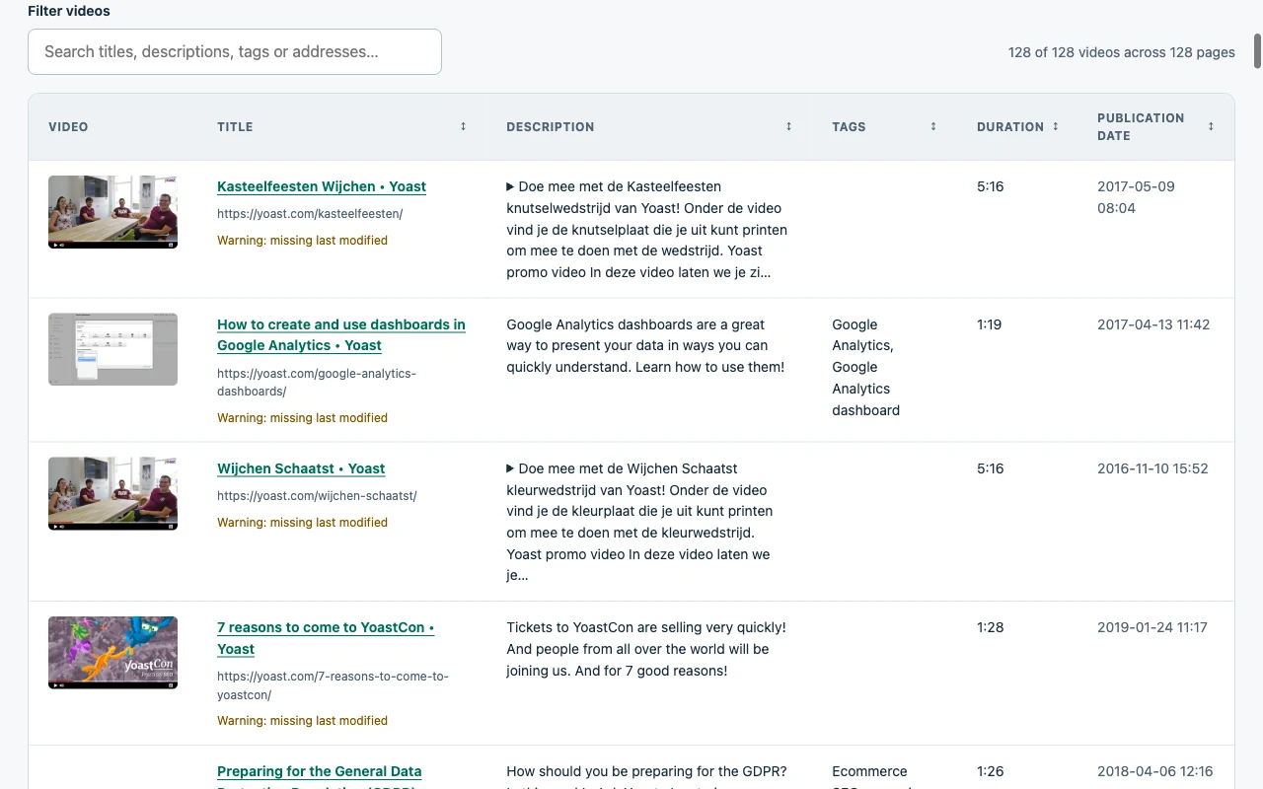The image size is (1263, 789).
Task: Sort by Title column arrows icon
Action: click(463, 126)
